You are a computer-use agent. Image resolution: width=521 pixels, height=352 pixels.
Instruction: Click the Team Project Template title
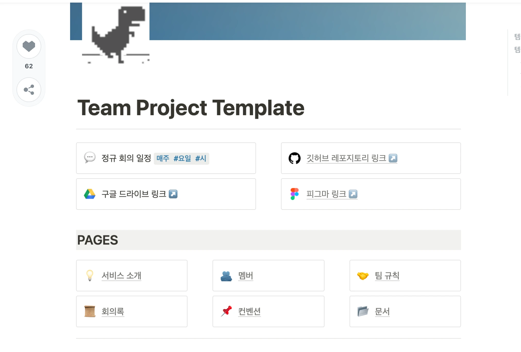coord(191,108)
